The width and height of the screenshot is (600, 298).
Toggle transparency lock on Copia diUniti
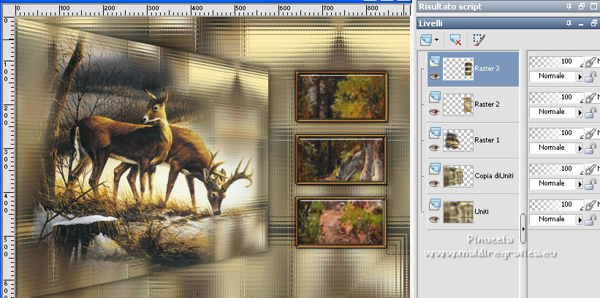tap(591, 183)
